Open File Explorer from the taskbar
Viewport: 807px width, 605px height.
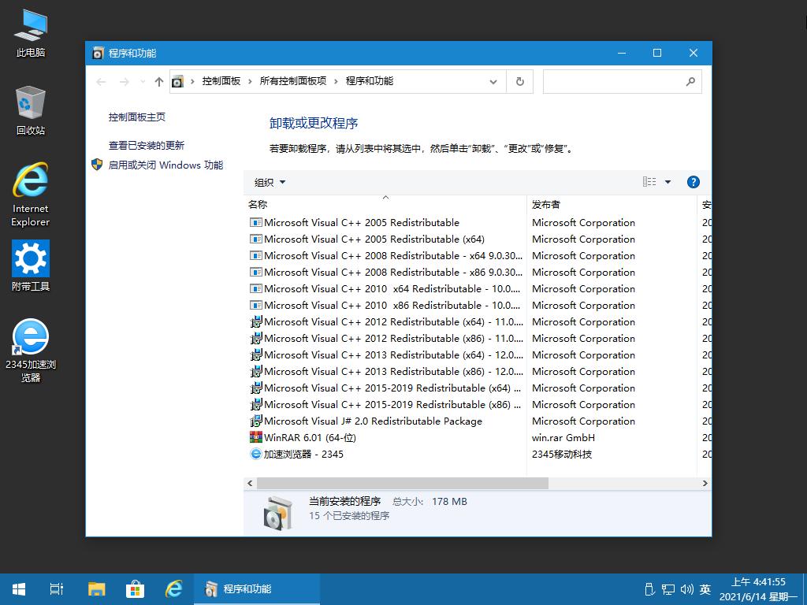click(x=96, y=589)
